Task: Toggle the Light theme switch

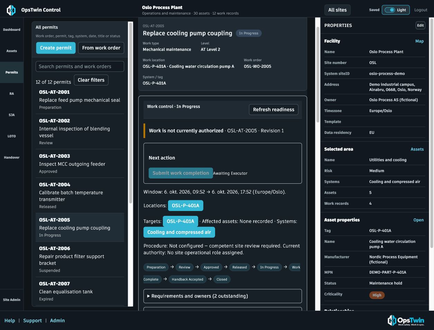Action: [396, 10]
